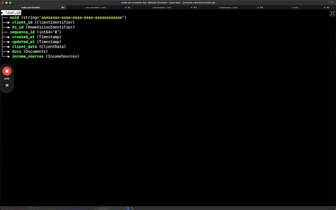The width and height of the screenshot is (336, 210).
Task: Expand the updated_at Timestamp node
Action: pos(8,42)
